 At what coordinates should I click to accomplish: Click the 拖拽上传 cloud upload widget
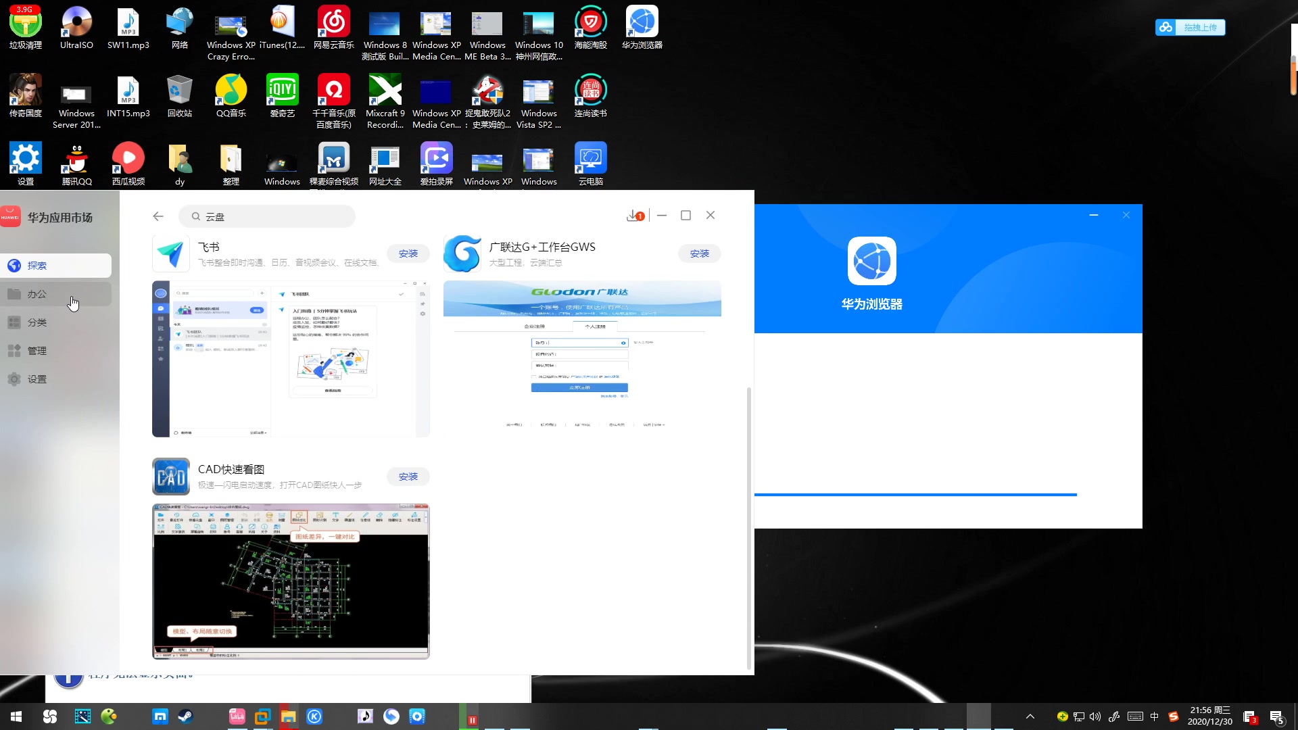pos(1191,27)
